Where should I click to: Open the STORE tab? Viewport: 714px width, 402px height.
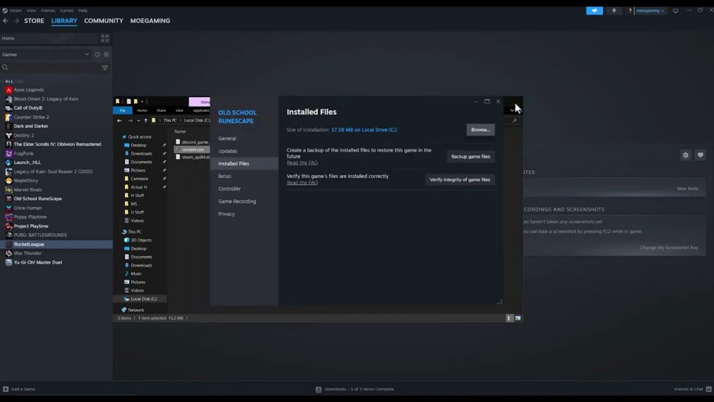(x=34, y=21)
